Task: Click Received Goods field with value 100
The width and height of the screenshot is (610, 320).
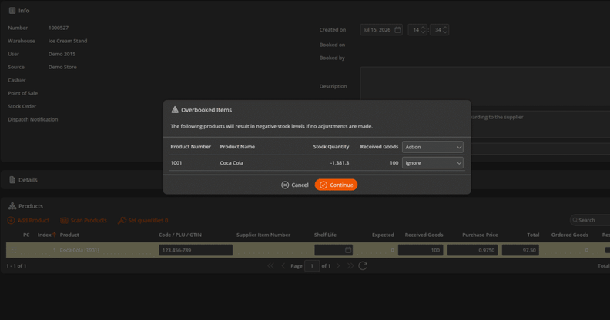Action: [x=421, y=250]
